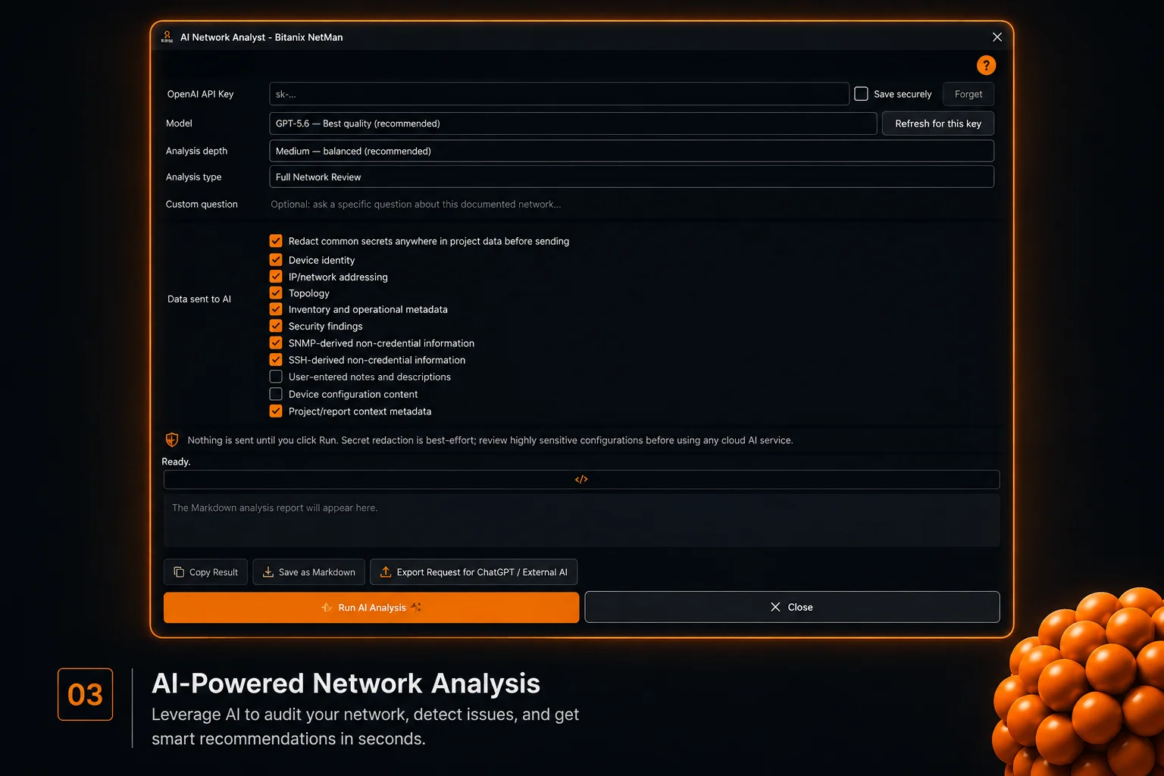Click the "Nothing is sent until you click Run" notice
This screenshot has height=776, width=1164.
tap(490, 440)
